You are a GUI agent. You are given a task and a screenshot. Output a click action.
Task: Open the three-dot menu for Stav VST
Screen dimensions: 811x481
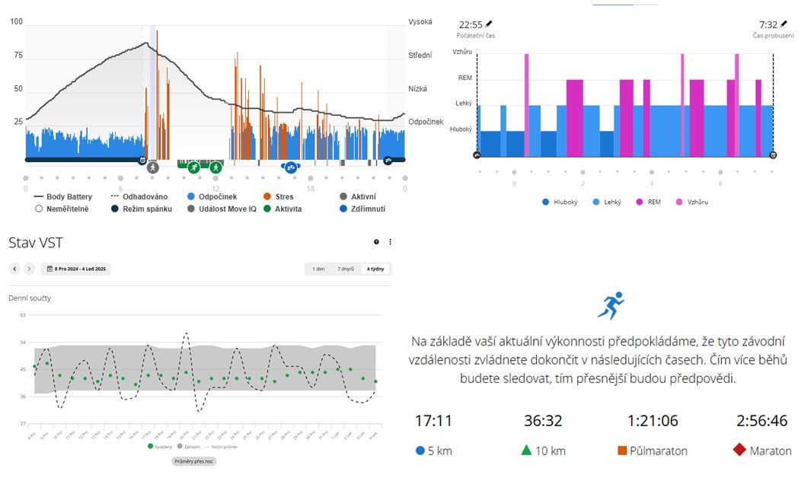[x=390, y=242]
